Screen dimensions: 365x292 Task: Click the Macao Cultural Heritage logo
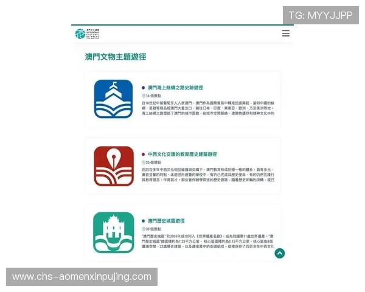point(87,34)
